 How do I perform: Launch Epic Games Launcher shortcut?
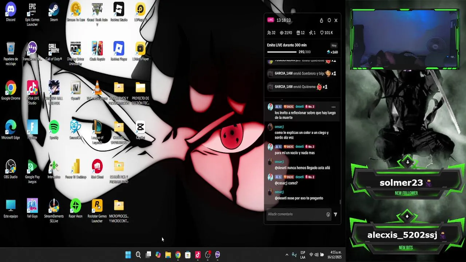click(x=32, y=15)
